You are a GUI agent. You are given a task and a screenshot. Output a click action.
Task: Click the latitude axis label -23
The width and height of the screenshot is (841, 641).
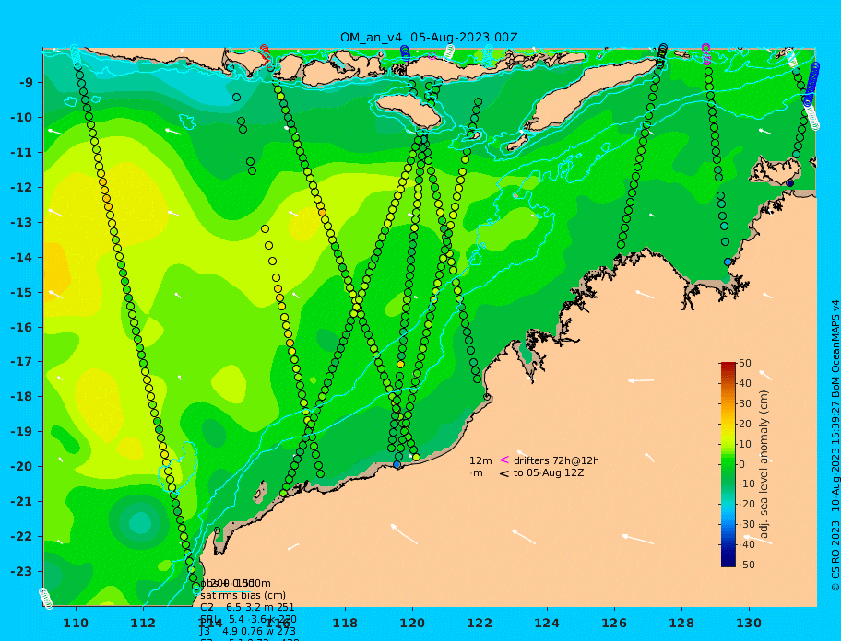22,571
